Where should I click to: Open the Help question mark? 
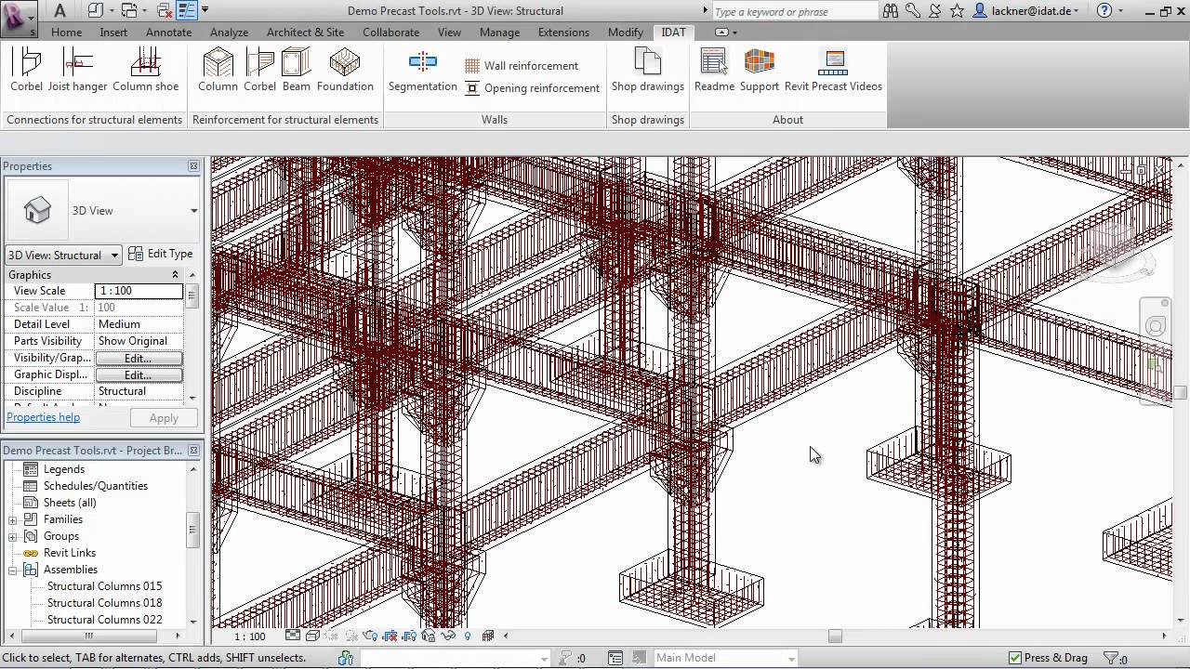1104,11
